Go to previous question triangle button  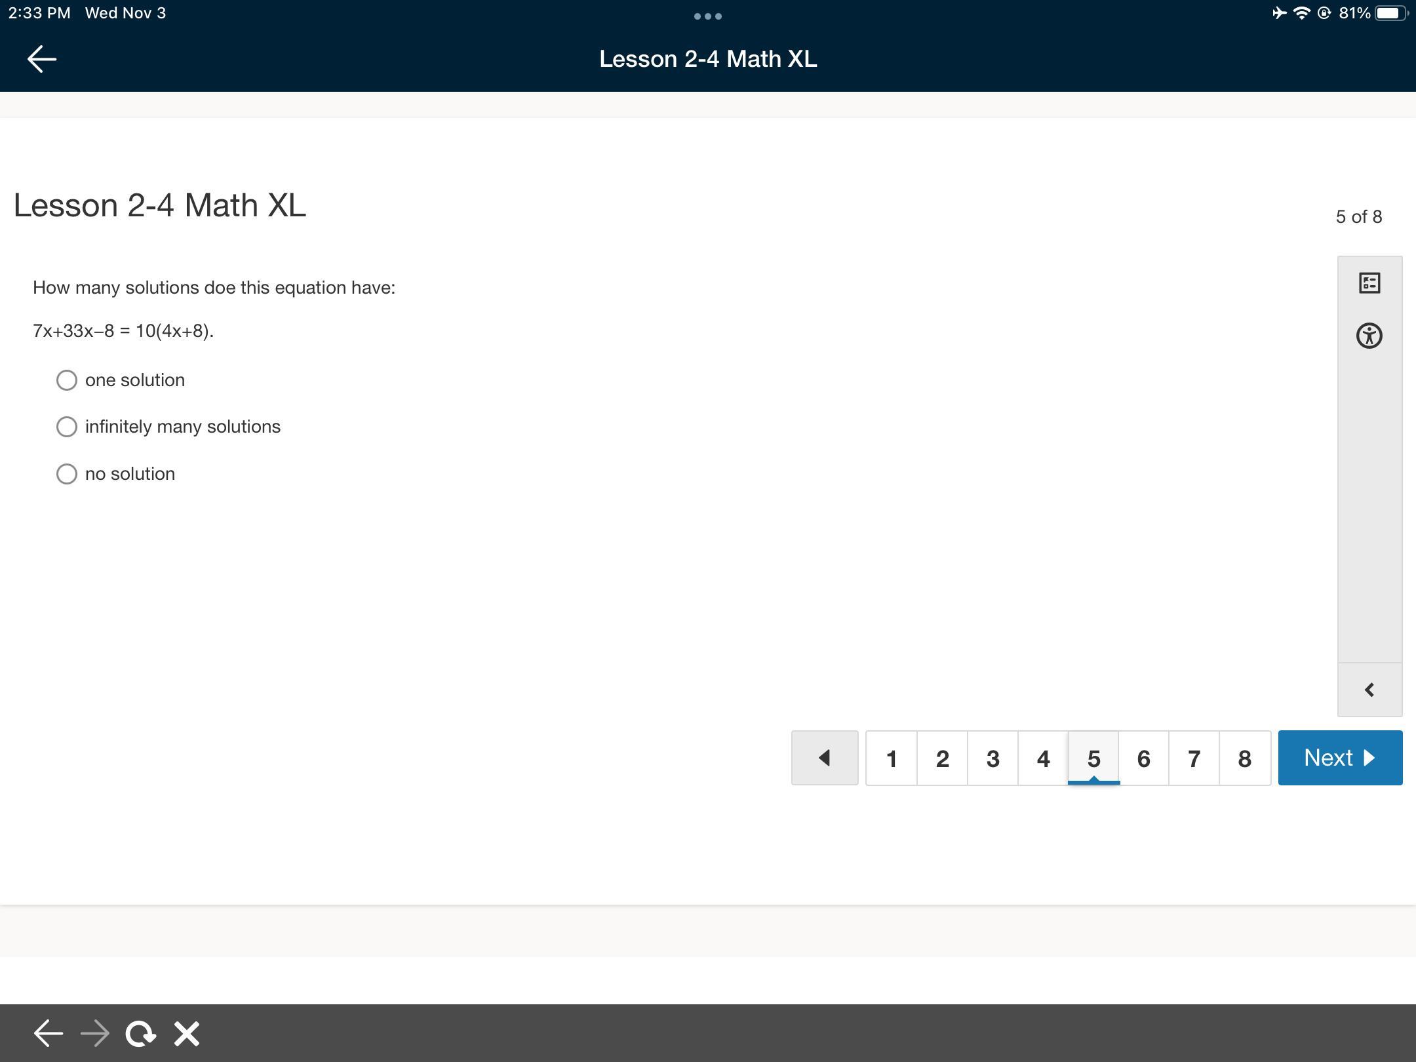(825, 758)
